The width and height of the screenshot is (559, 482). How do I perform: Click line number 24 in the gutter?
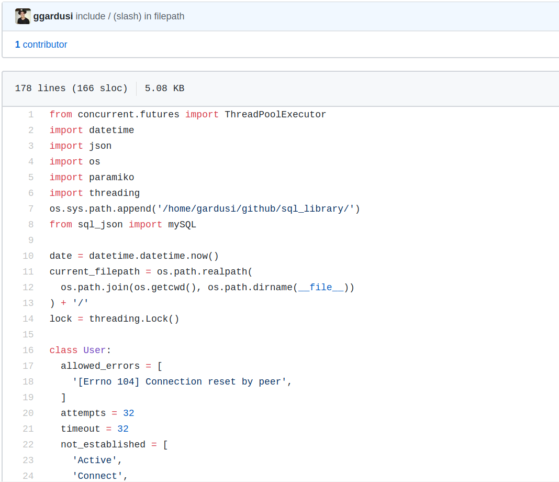coord(28,476)
